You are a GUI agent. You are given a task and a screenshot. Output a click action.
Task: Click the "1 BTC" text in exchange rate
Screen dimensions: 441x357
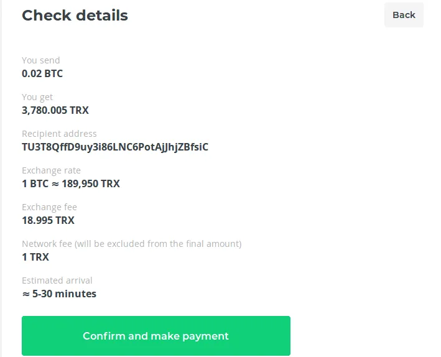point(35,183)
